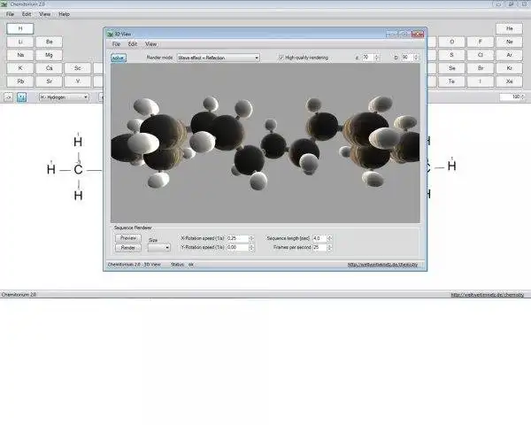Image resolution: width=531 pixels, height=425 pixels.
Task: Open the website link in main window status bar
Action: pos(487,295)
